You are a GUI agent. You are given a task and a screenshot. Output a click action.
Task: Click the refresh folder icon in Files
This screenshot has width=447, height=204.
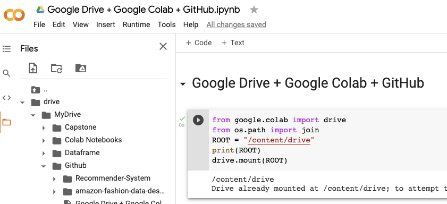tap(57, 69)
